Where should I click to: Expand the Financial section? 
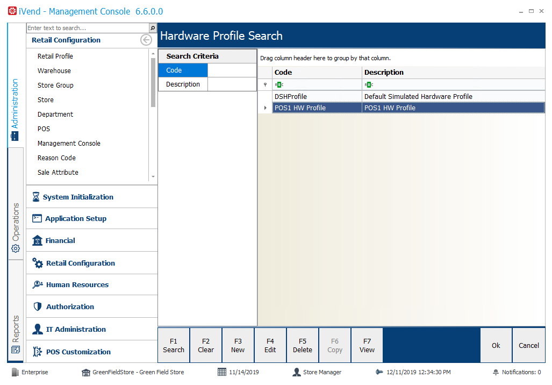click(x=92, y=240)
